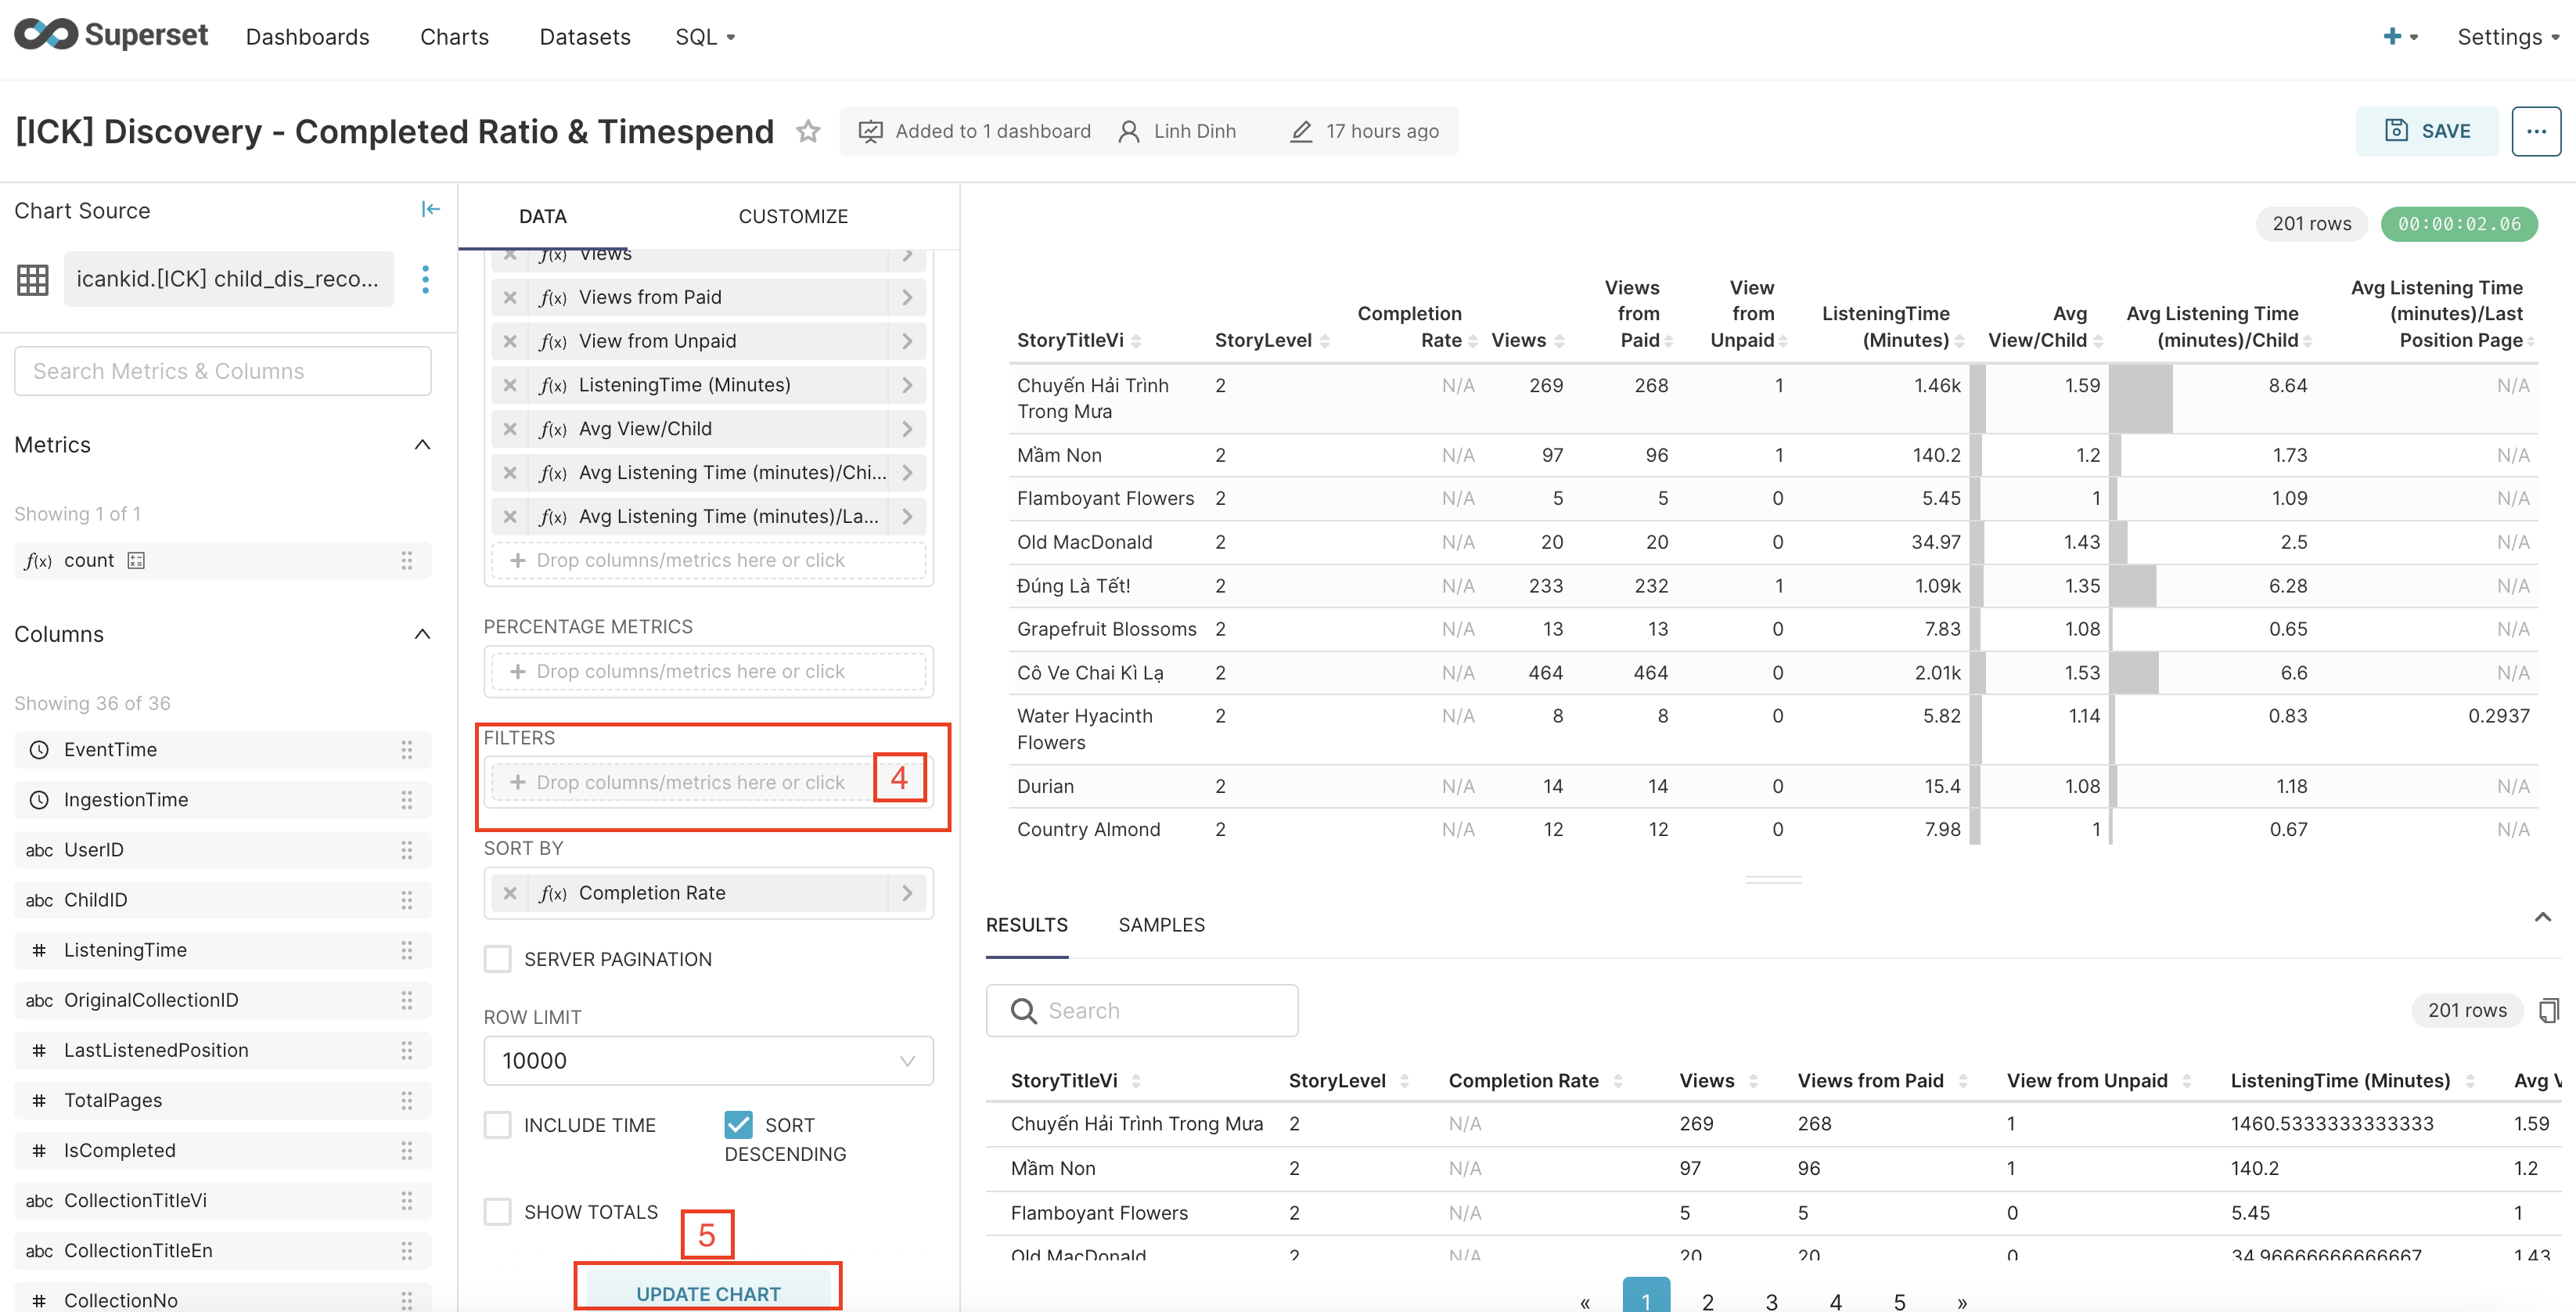Open the SQL dropdown menu
This screenshot has height=1312, width=2576.
tap(705, 37)
